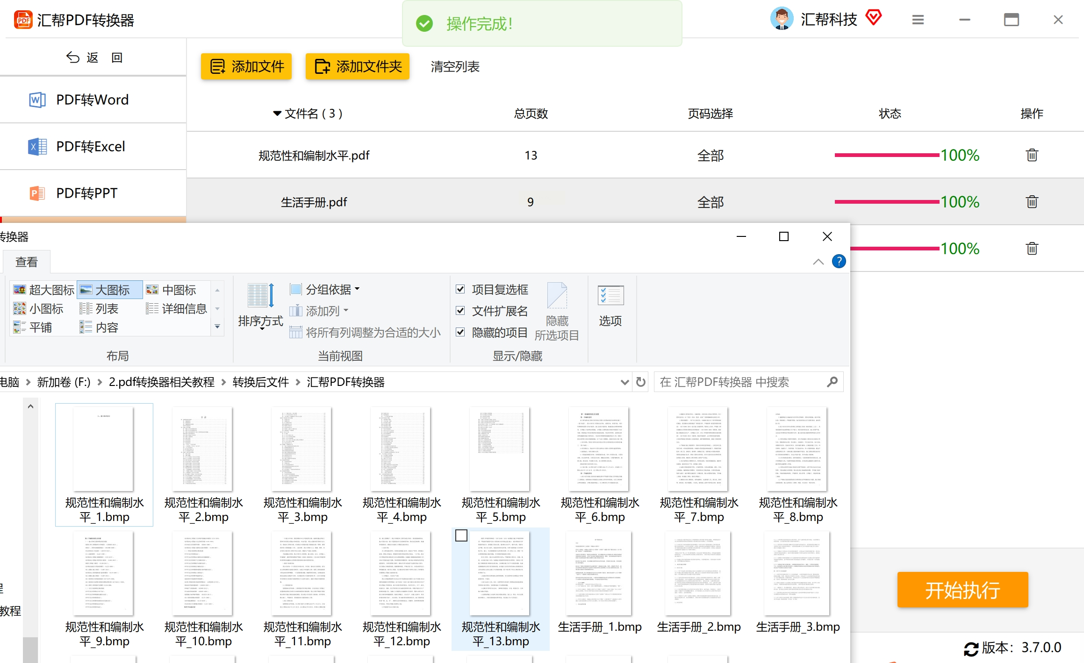Collapse the Explorer ribbon with chevron
Screen dimensions: 1084x663
(818, 262)
